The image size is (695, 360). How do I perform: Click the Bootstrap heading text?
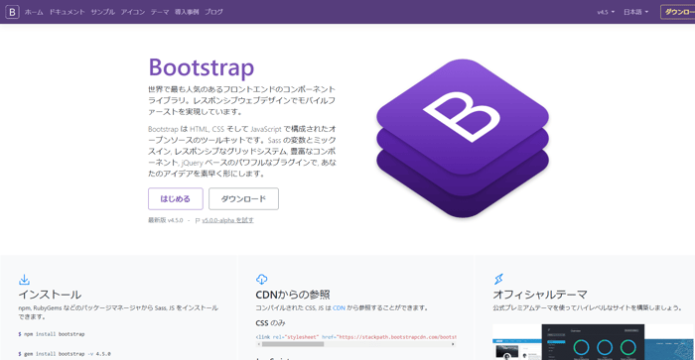tap(202, 67)
